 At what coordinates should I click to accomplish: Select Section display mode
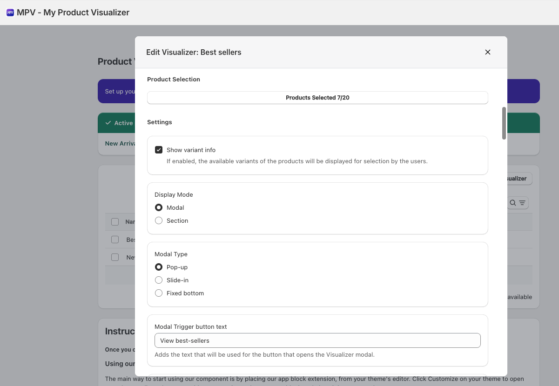[x=159, y=220]
